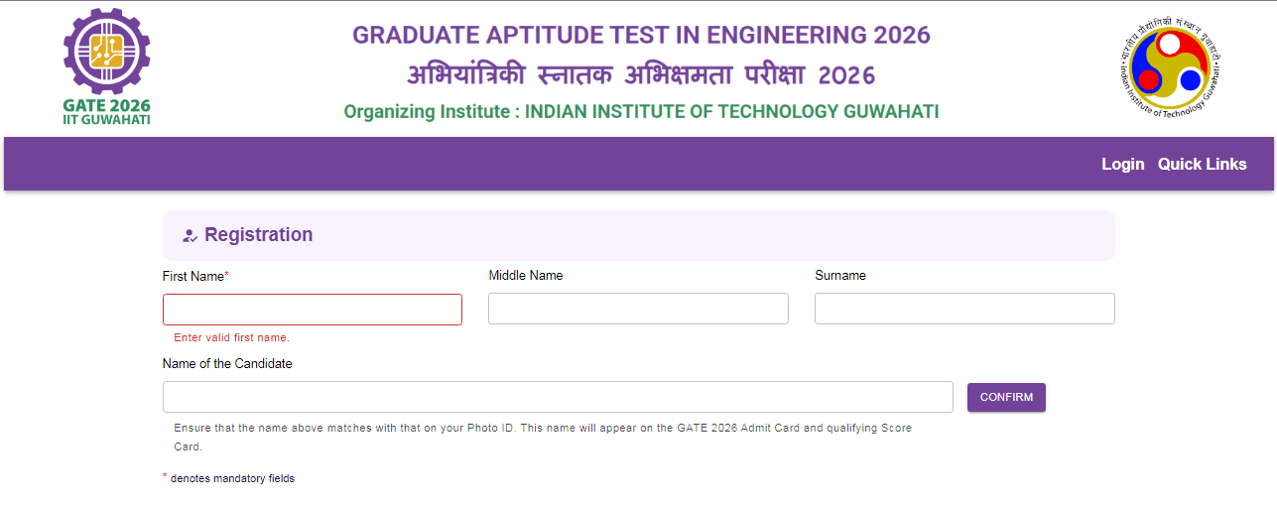
Task: Click the Name of the Candidate label
Action: pos(227,364)
